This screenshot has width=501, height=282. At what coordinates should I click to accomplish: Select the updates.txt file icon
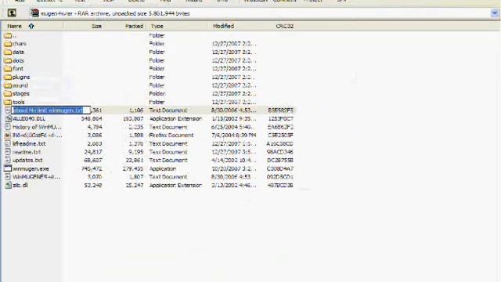click(x=8, y=160)
